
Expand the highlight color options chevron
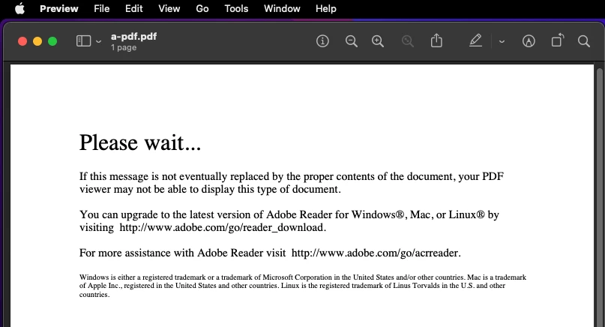(x=502, y=41)
